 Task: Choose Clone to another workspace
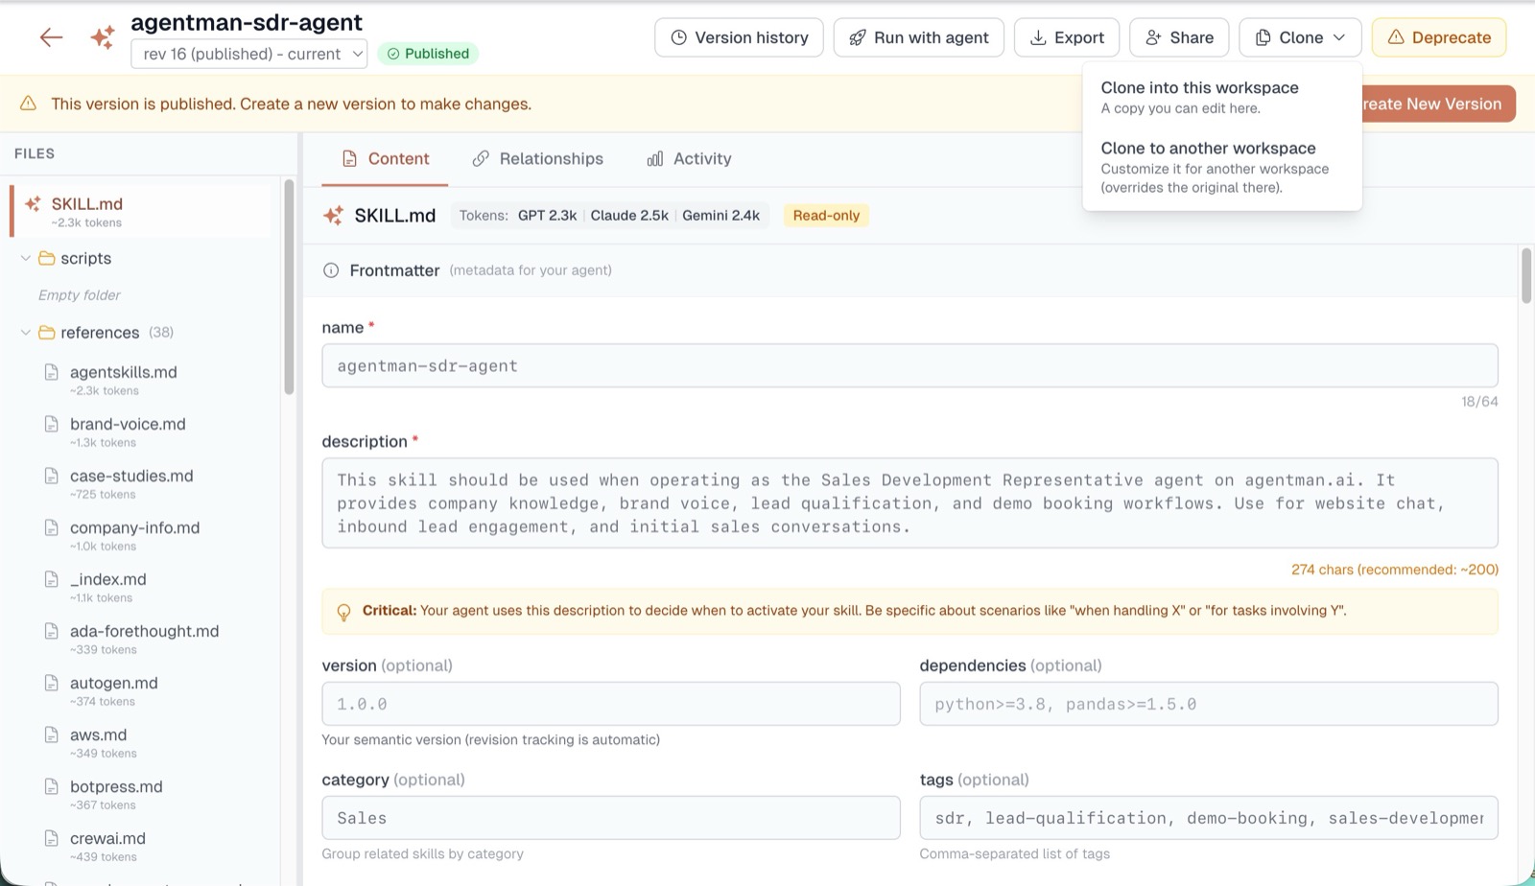point(1221,167)
